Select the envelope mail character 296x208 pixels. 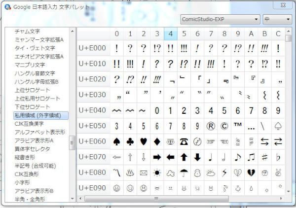(x=144, y=173)
